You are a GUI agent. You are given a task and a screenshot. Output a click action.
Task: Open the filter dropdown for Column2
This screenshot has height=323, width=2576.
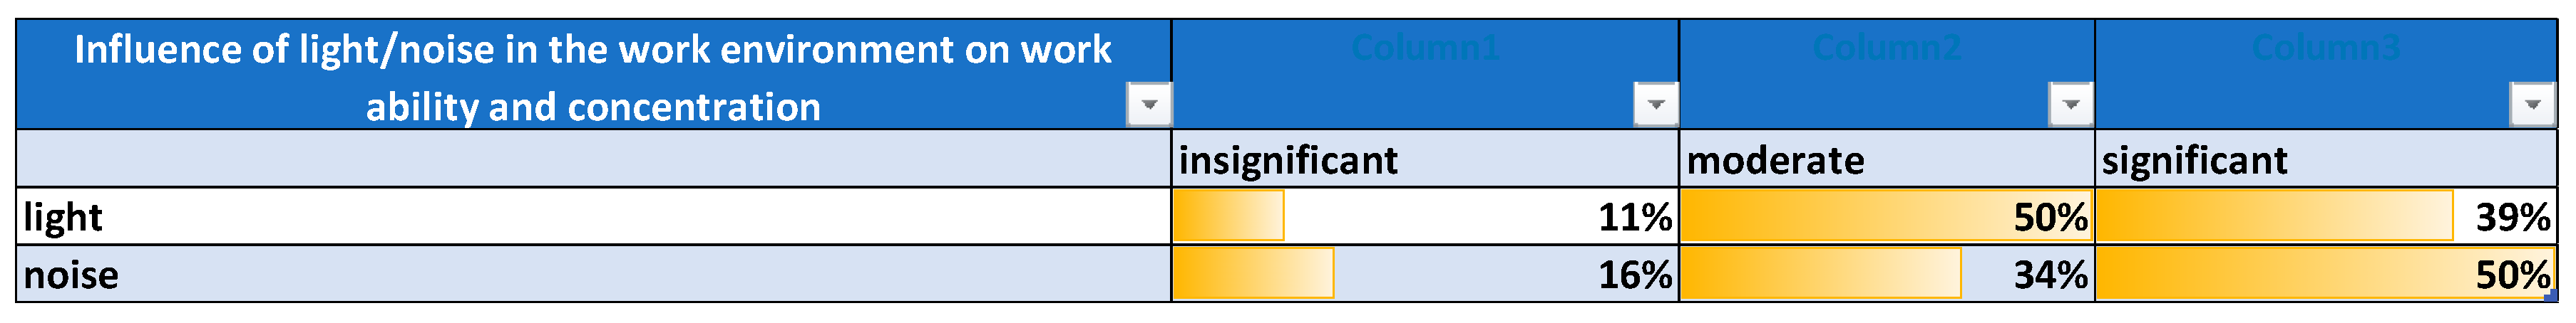2070,104
